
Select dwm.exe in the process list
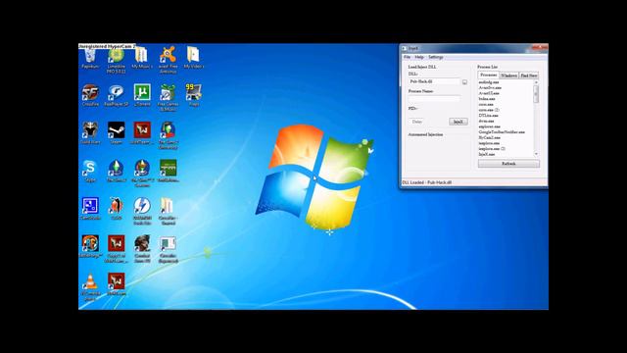(x=486, y=121)
